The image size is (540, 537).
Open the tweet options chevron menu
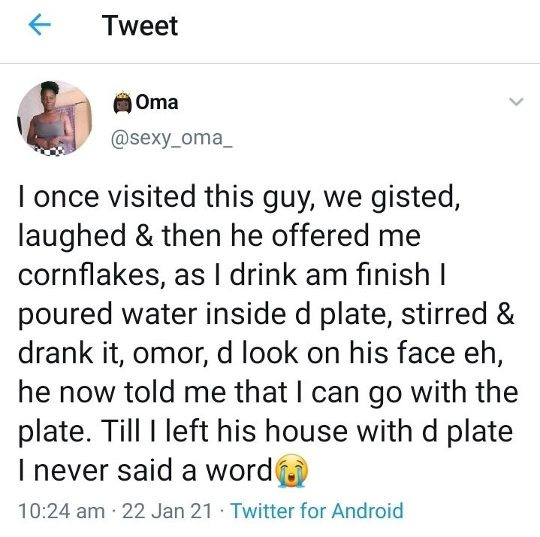[516, 102]
